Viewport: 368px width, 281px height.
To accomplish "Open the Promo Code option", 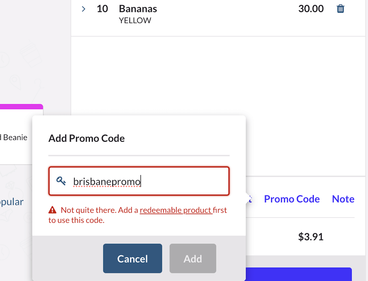I will click(292, 199).
